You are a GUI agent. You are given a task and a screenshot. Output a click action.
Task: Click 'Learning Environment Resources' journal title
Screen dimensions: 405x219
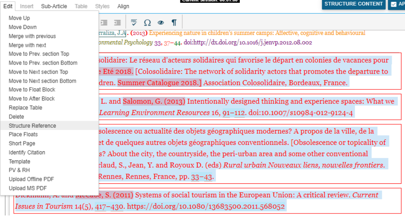(155, 113)
